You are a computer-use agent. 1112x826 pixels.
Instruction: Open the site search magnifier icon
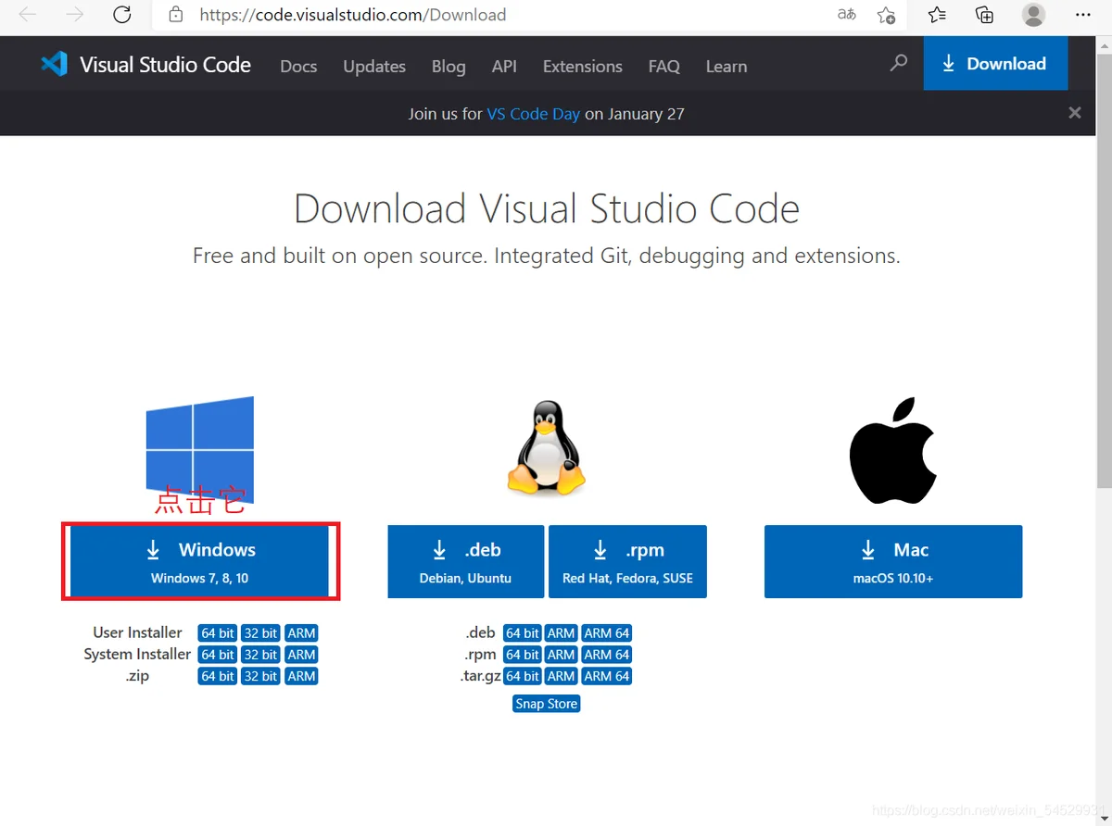898,63
